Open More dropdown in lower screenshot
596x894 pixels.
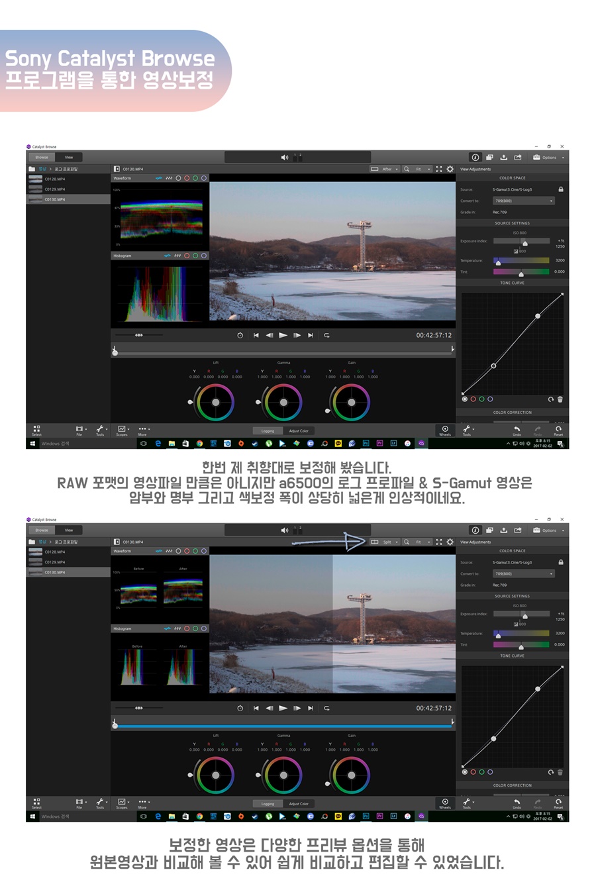(143, 803)
